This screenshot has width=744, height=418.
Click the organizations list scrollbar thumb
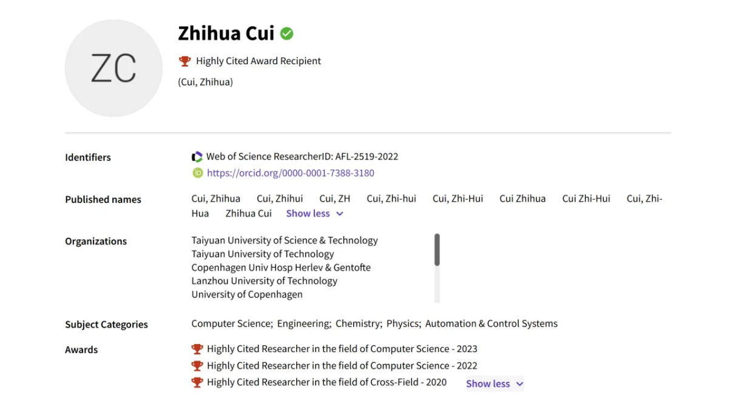click(437, 250)
